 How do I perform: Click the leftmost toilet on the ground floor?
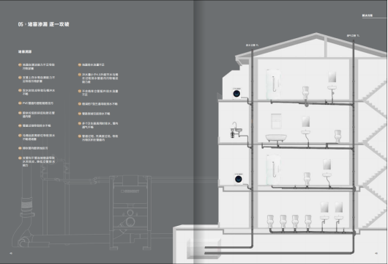[x=270, y=221]
